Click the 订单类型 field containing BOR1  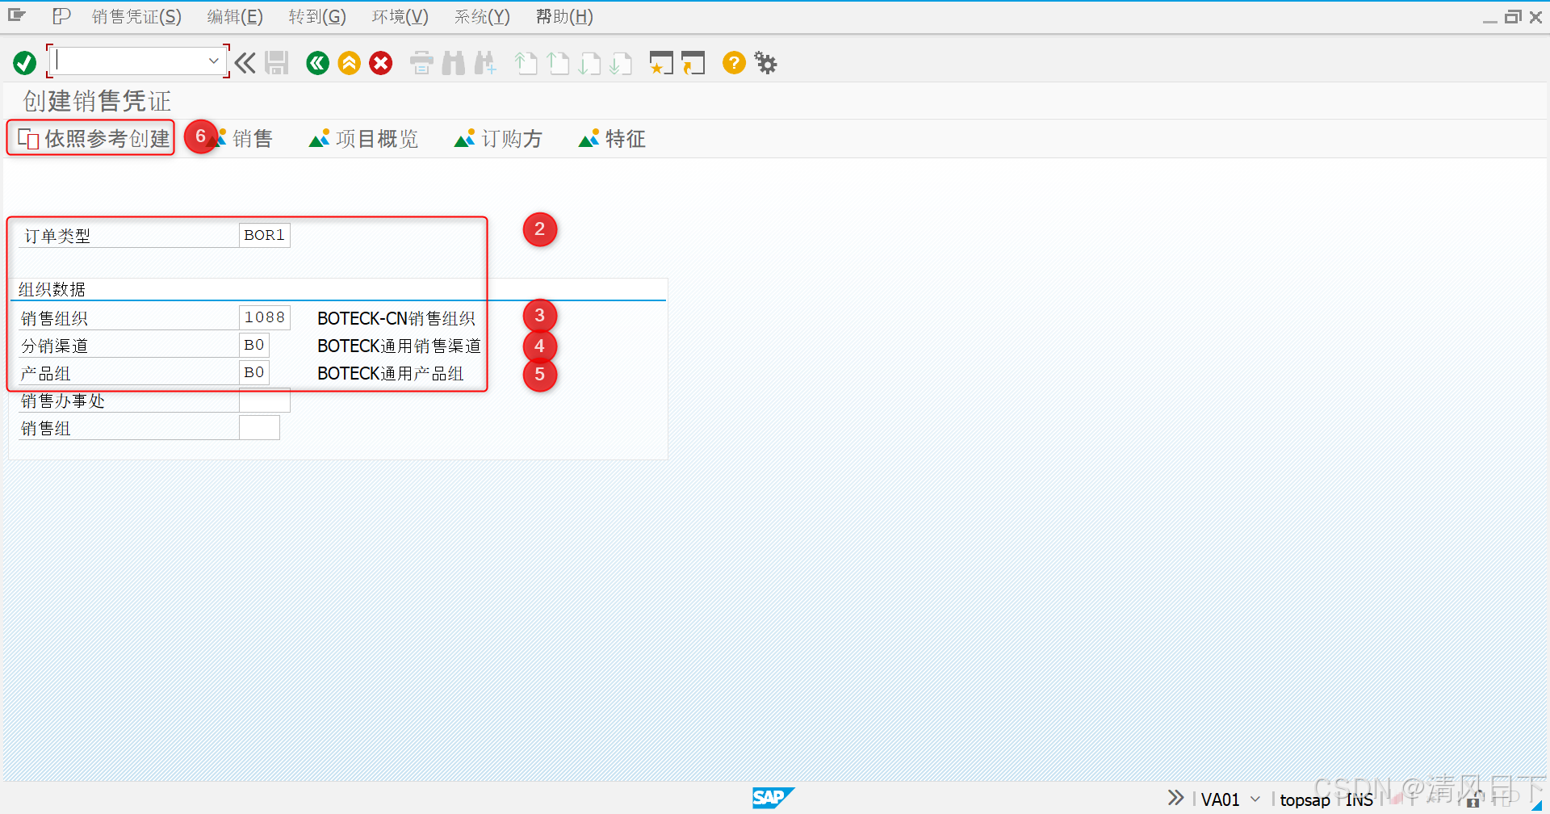pos(265,235)
